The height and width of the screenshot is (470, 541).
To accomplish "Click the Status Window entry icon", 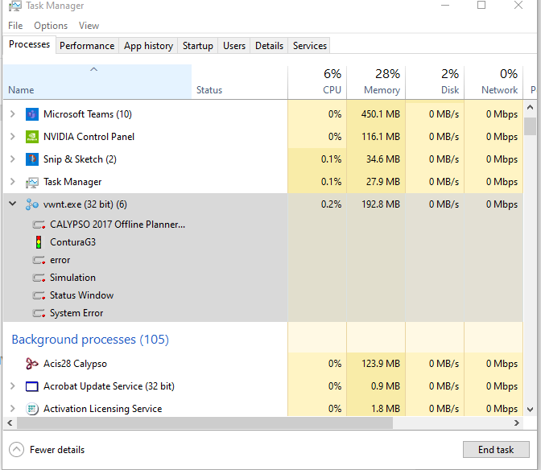I will (x=39, y=295).
